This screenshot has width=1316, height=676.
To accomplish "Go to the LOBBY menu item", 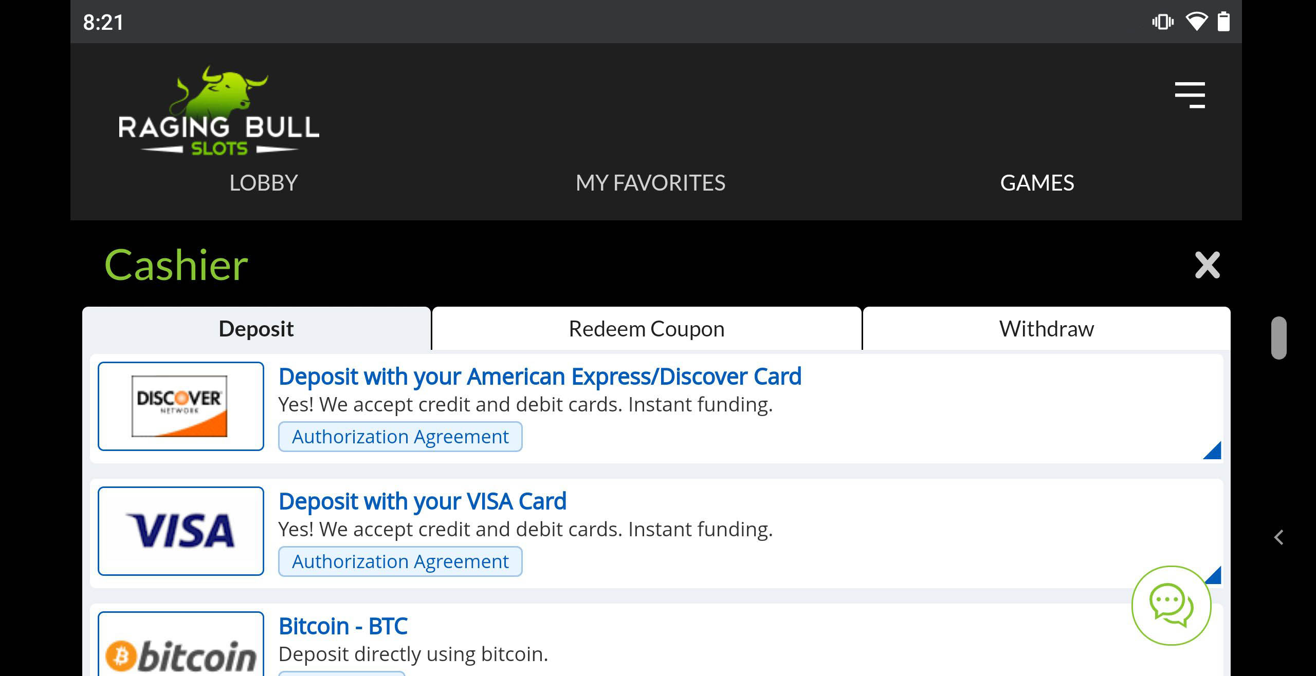I will tap(264, 183).
